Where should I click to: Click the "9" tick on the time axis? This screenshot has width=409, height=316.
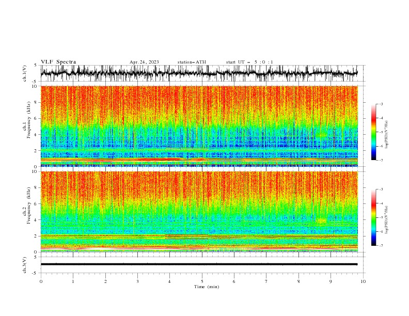point(331,281)
